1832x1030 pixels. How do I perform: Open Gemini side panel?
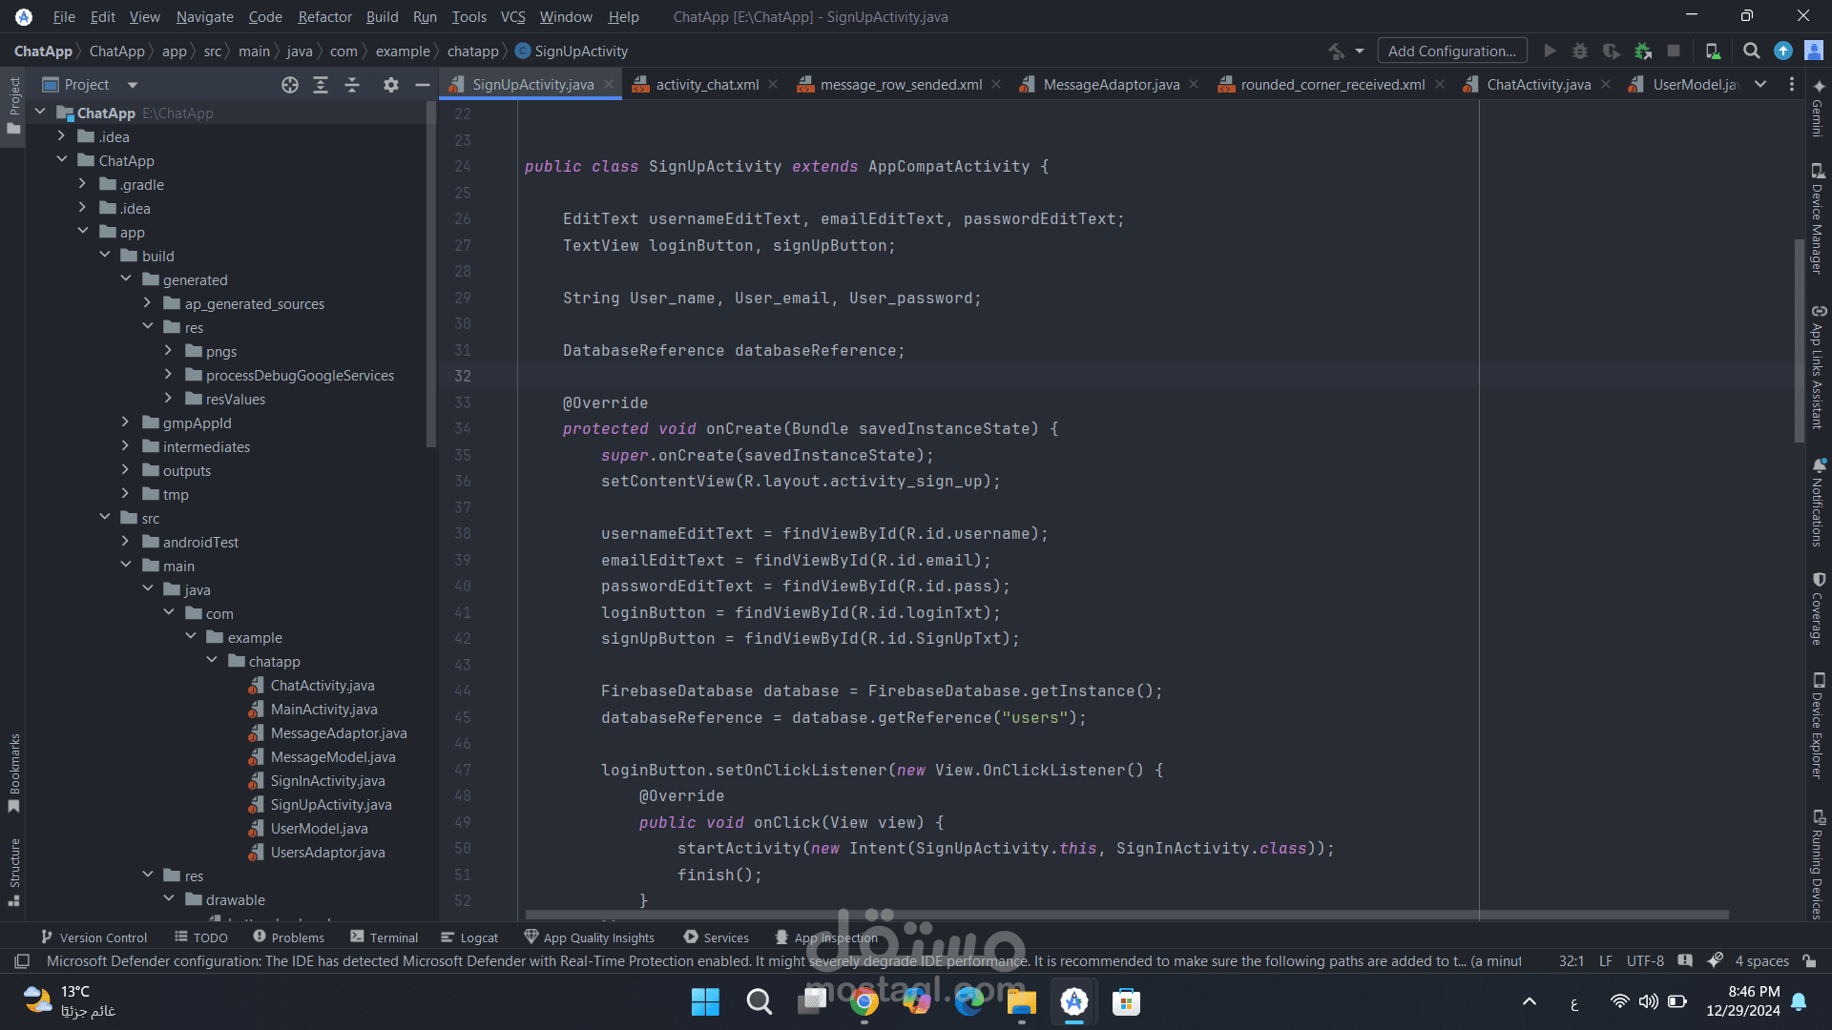coord(1819,110)
